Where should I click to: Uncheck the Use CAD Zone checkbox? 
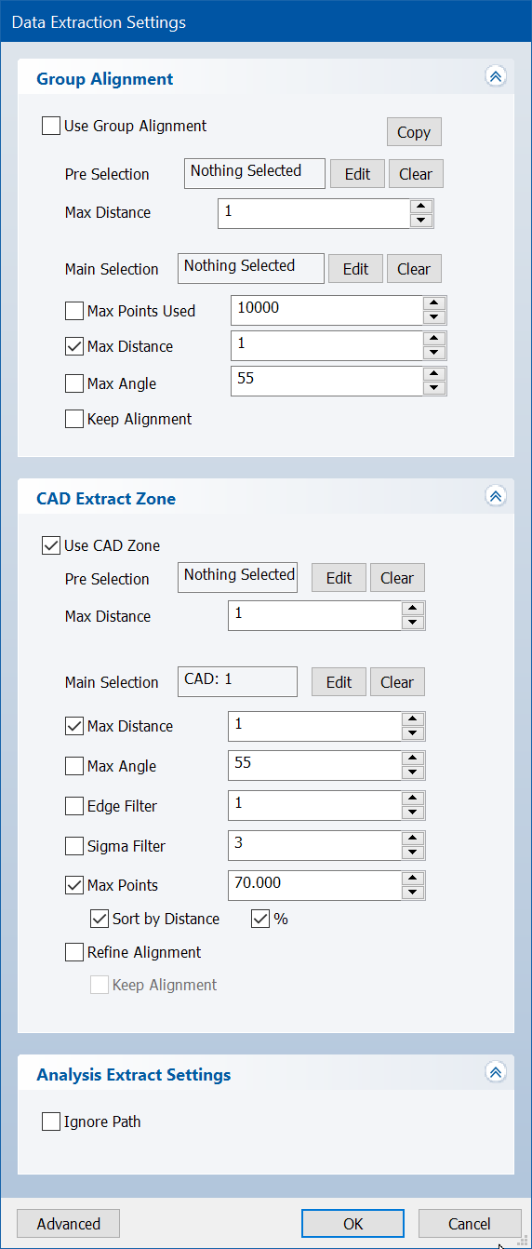pos(51,545)
